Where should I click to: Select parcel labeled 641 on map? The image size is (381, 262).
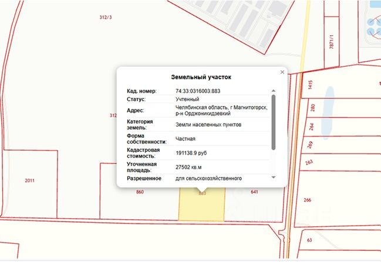(254, 192)
